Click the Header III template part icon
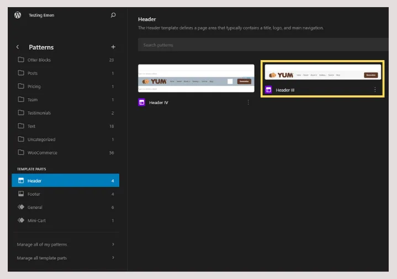Image resolution: width=397 pixels, height=279 pixels. (x=268, y=90)
